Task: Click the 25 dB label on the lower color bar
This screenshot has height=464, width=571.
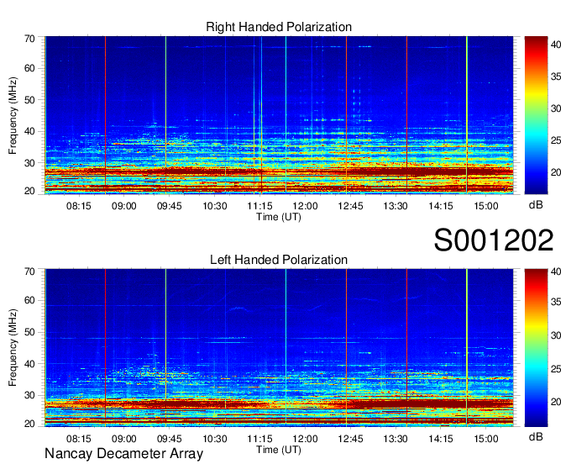Action: click(x=556, y=369)
